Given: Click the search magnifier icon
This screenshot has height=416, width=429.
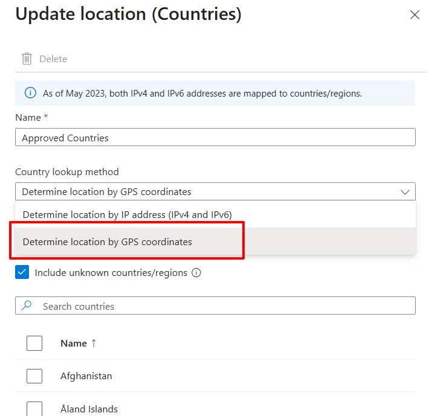Looking at the screenshot, I should [x=27, y=306].
